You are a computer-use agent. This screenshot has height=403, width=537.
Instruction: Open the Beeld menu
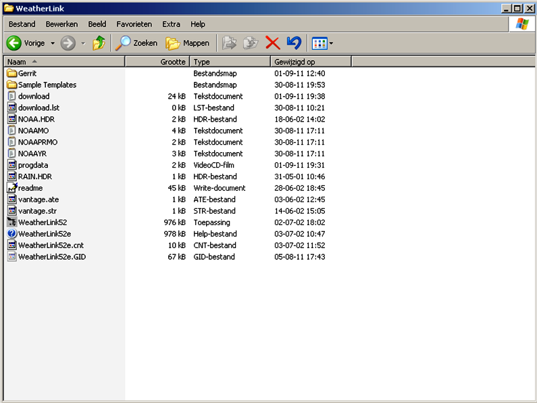pyautogui.click(x=97, y=24)
